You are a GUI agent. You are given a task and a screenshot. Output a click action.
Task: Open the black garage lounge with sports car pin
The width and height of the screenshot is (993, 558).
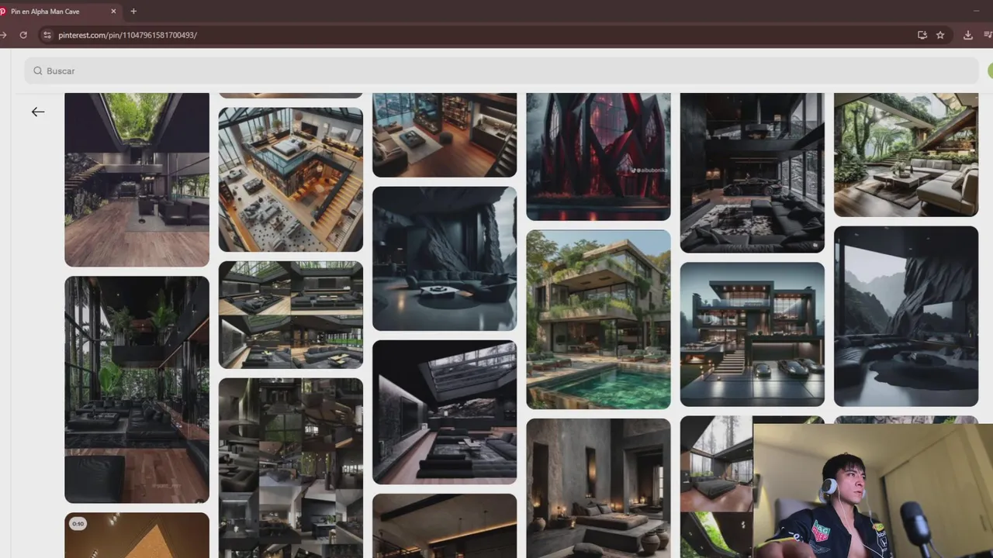point(753,173)
